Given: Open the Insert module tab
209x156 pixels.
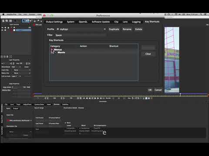Looking at the screenshot, I should click(x=49, y=104).
